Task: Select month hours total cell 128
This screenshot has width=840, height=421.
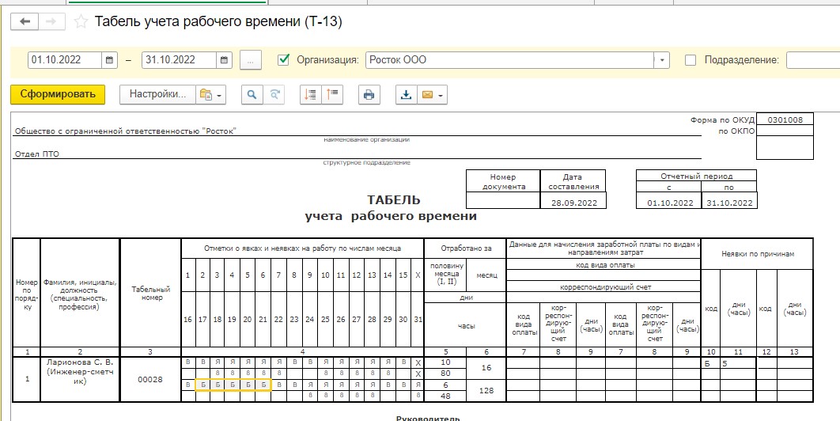Action: pos(486,391)
